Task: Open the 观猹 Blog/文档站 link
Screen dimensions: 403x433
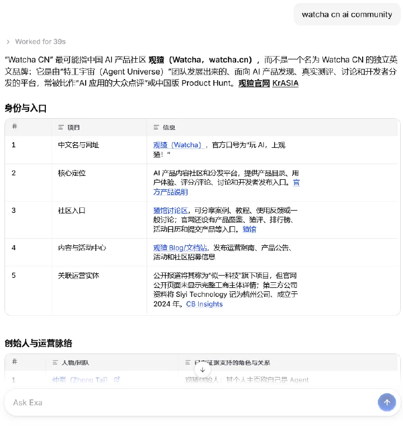Action: pos(180,248)
